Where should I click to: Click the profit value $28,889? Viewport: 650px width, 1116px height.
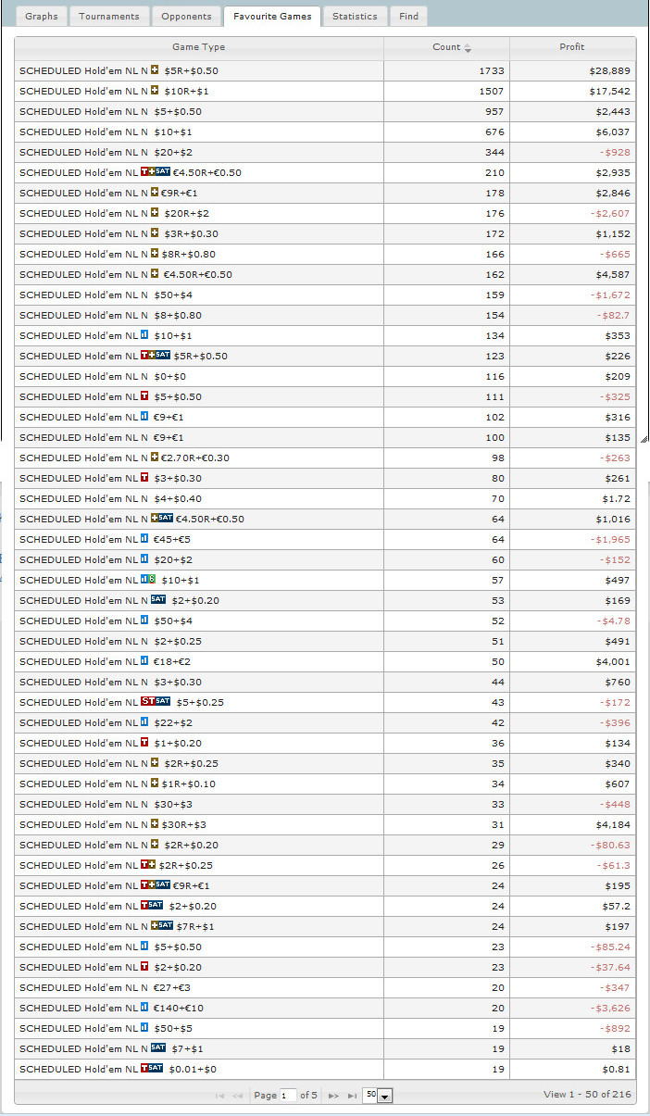(609, 70)
